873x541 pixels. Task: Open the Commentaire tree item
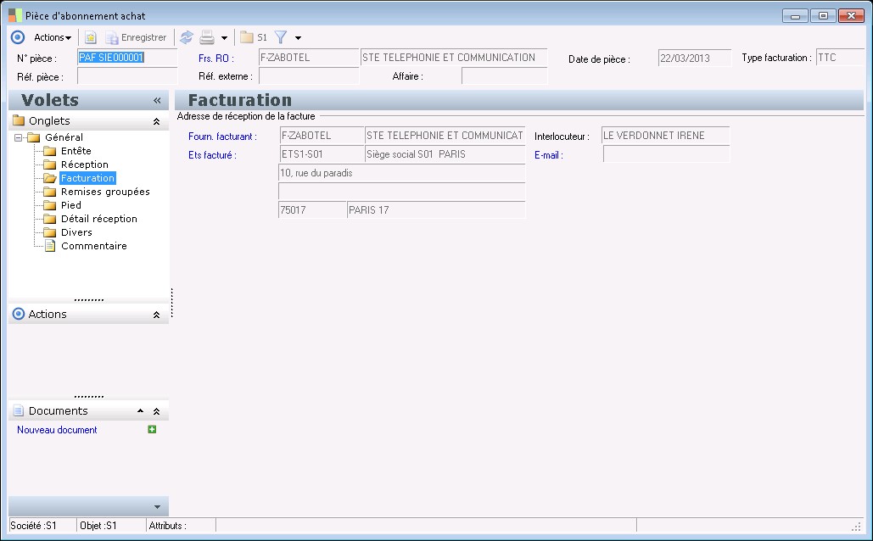tap(94, 246)
